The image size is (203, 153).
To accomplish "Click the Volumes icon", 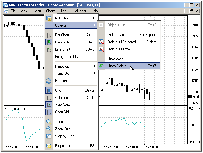I will click(49, 98).
